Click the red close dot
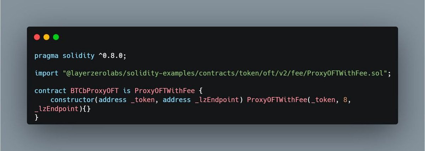This screenshot has width=425, height=151. [37, 37]
